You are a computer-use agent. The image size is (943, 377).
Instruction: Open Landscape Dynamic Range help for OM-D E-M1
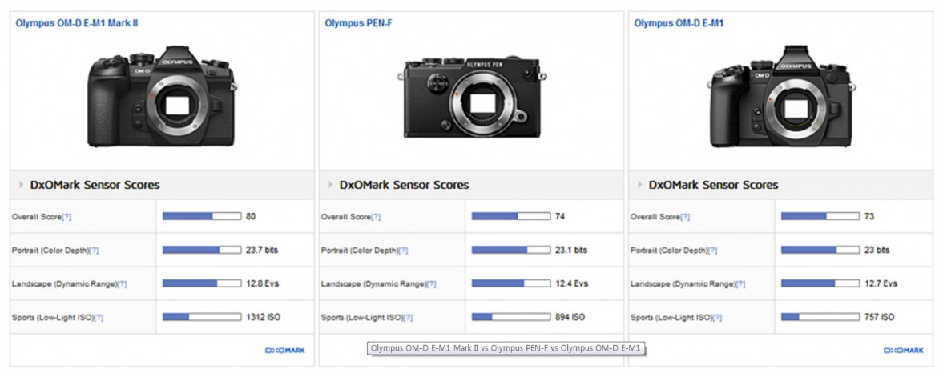tap(740, 284)
